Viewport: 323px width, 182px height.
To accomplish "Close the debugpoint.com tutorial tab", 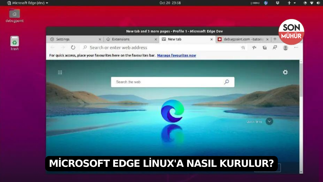I will click(x=267, y=39).
